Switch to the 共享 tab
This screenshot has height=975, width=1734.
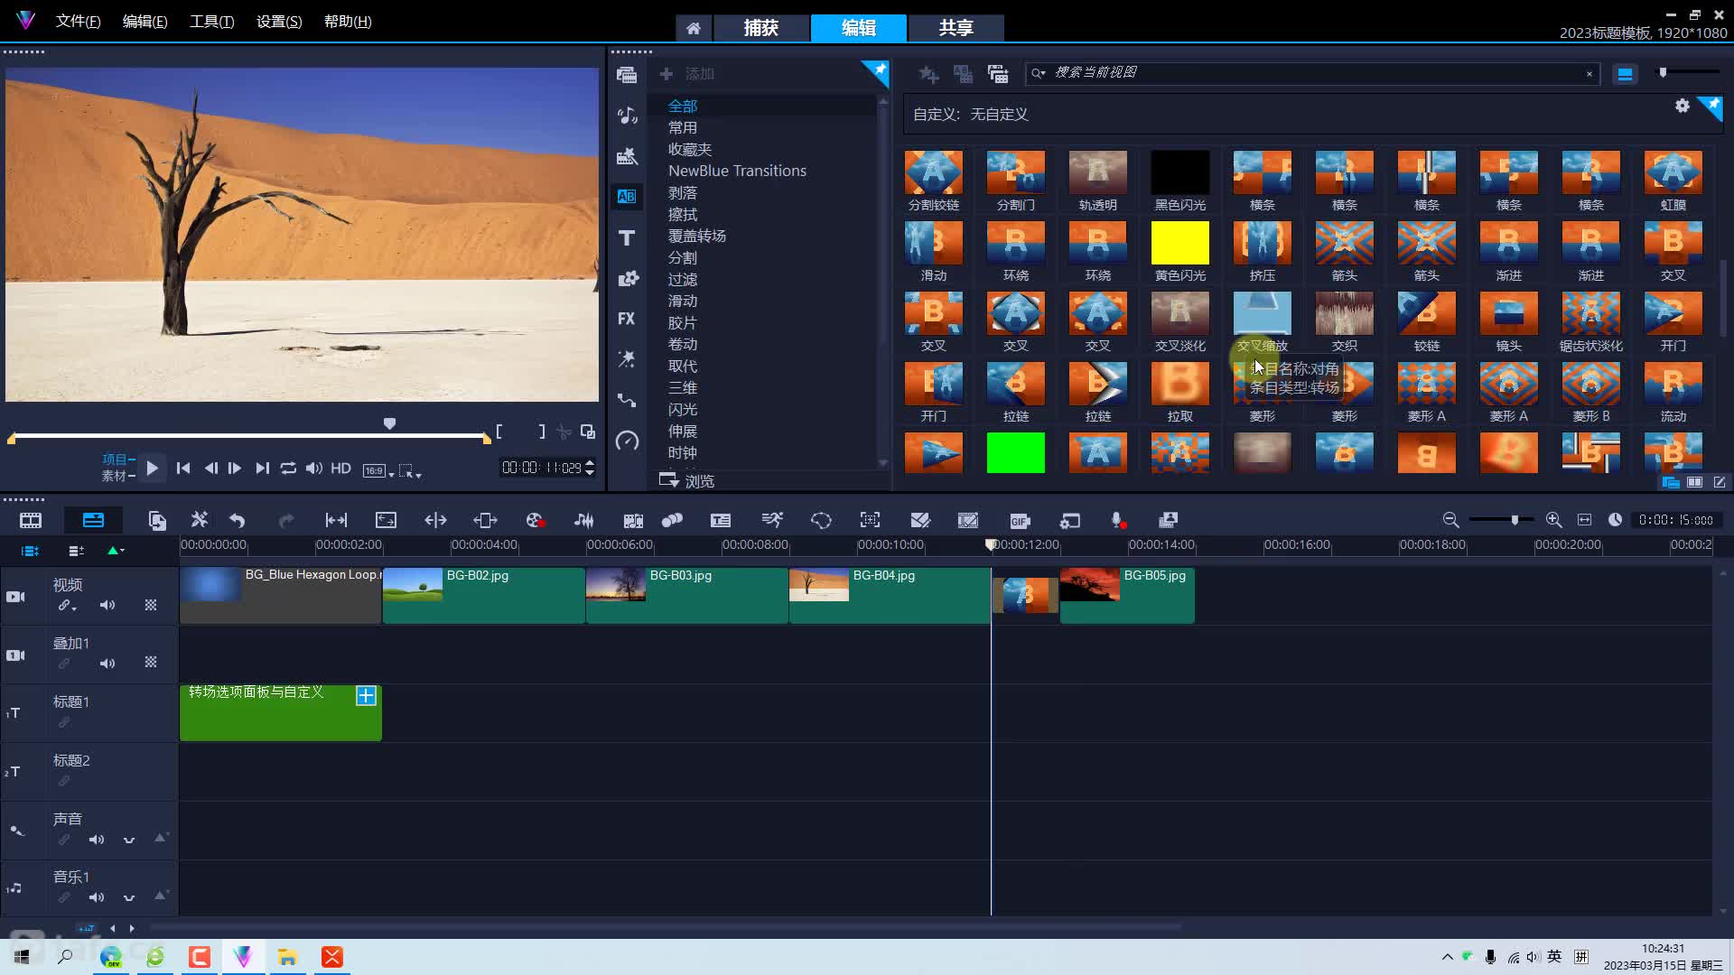tap(956, 28)
